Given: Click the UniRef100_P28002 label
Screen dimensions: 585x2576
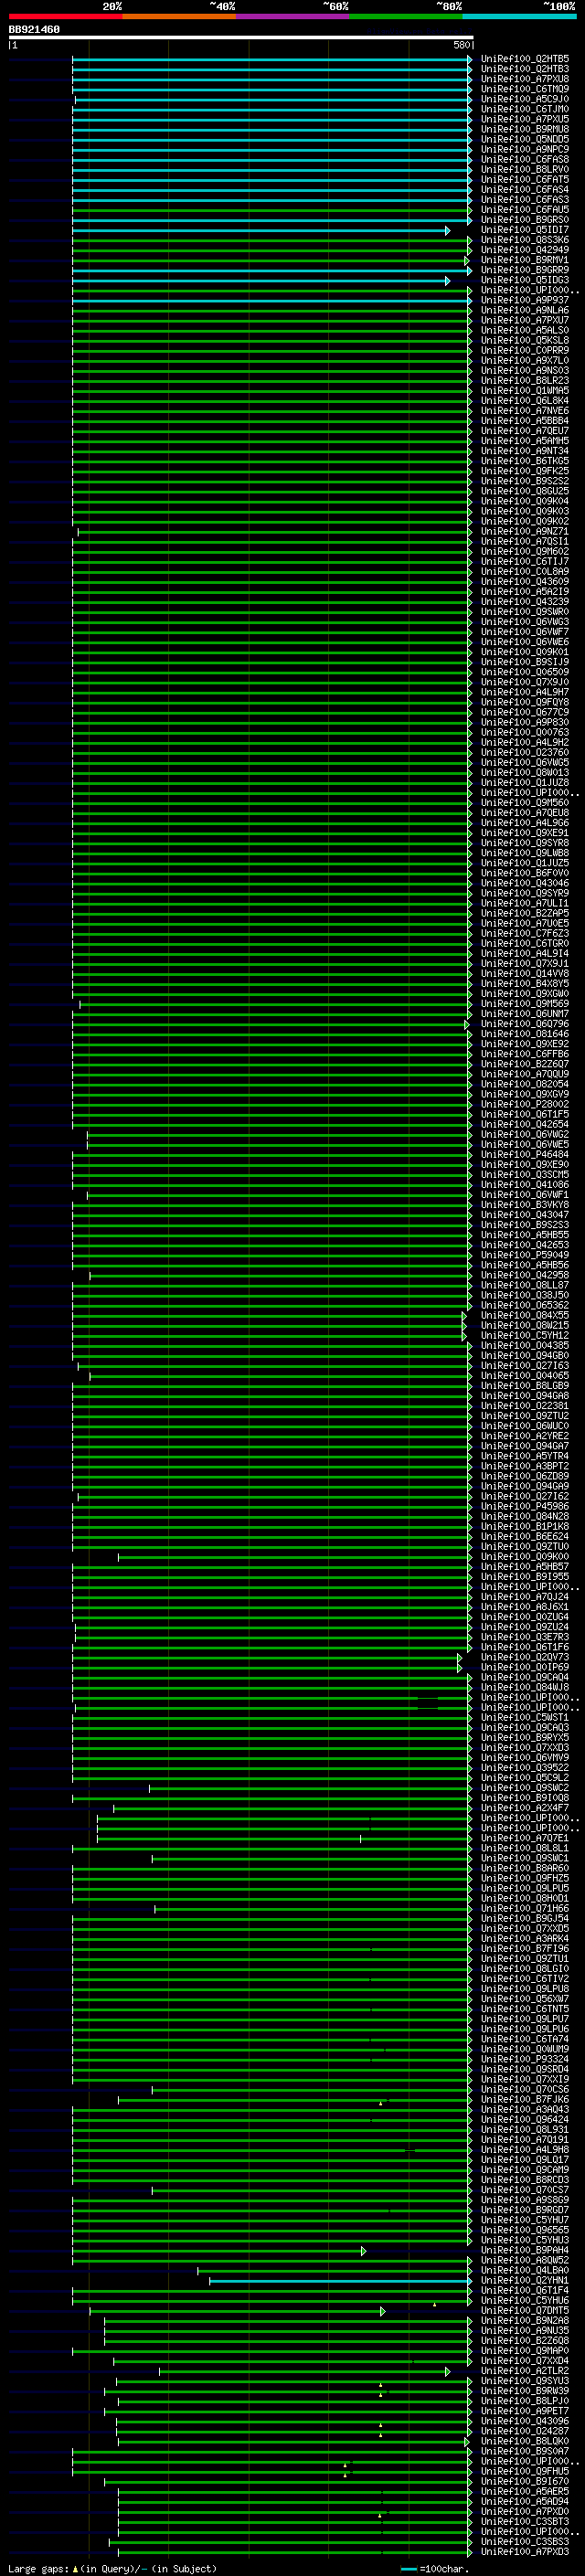Looking at the screenshot, I should 525,1105.
